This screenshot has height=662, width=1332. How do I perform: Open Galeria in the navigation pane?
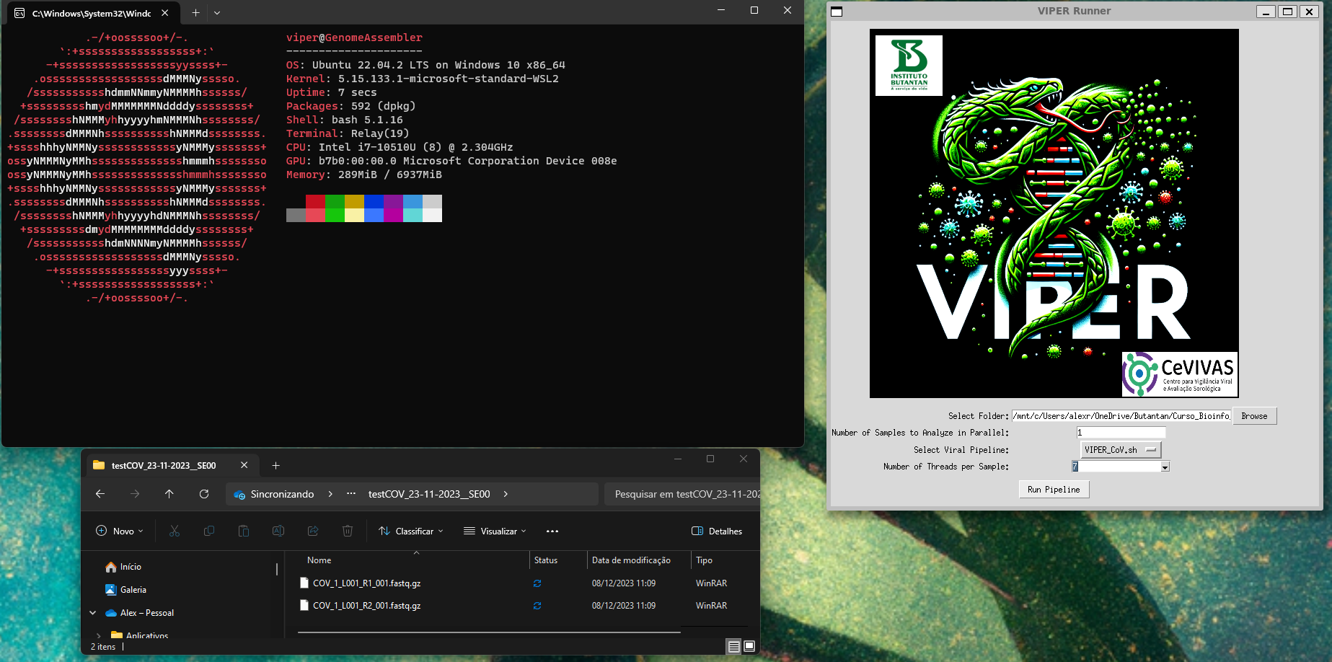[x=126, y=590]
